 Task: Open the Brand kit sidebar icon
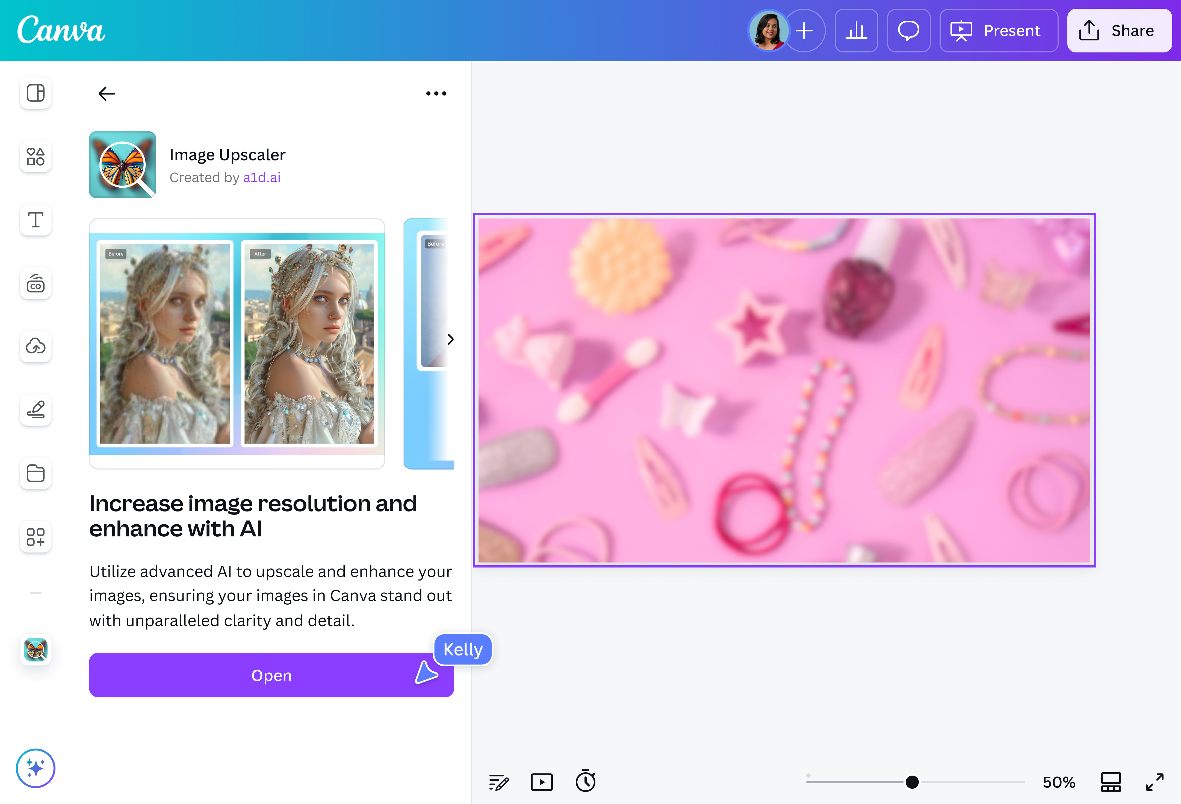click(x=36, y=283)
